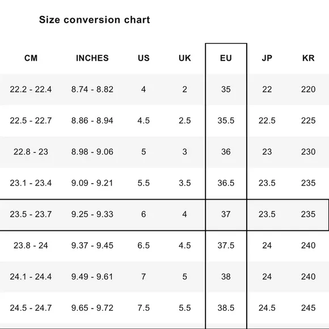This screenshot has width=329, height=329.
Task: Click the JP column header
Action: pyautogui.click(x=267, y=58)
